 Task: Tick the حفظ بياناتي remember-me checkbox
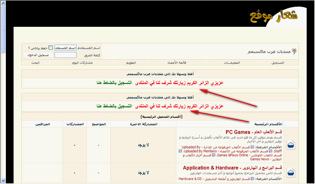[51, 48]
